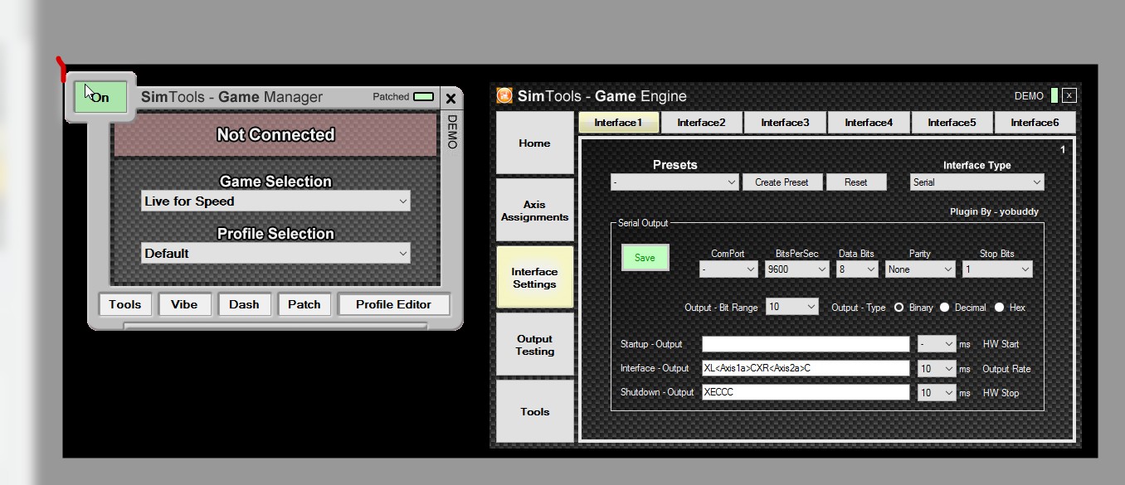Open the ComPort dropdown
The width and height of the screenshot is (1125, 485).
pyautogui.click(x=728, y=269)
